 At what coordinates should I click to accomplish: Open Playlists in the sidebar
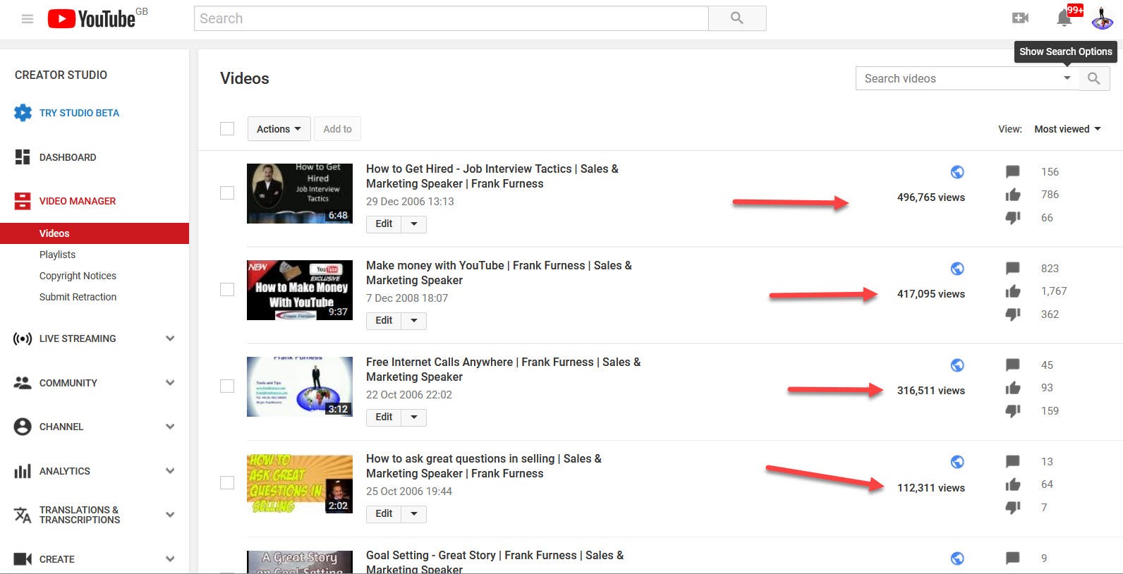pyautogui.click(x=57, y=255)
